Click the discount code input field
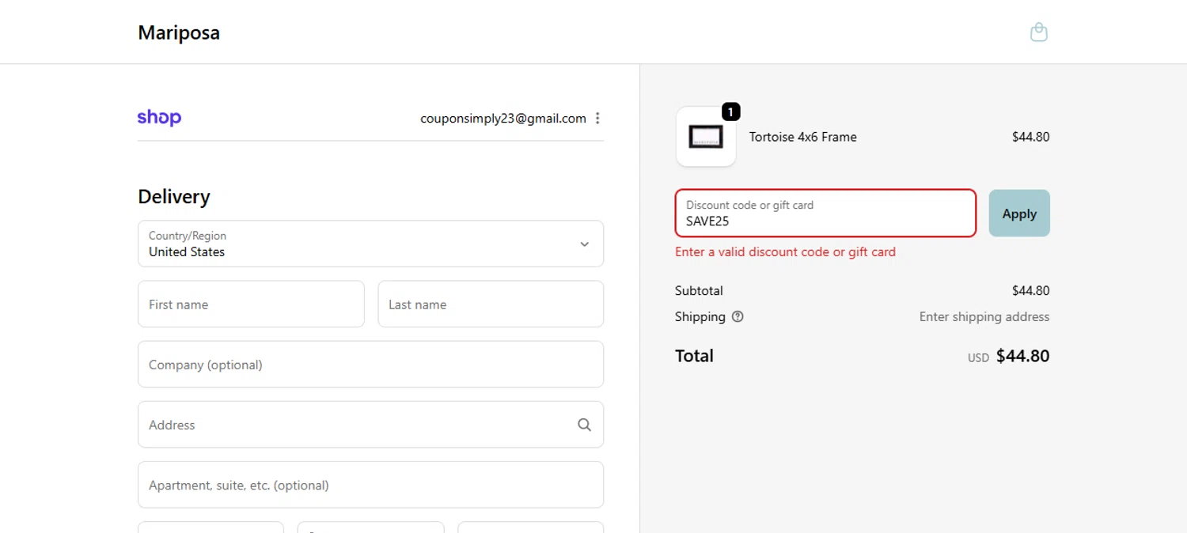1187x533 pixels. [x=825, y=213]
